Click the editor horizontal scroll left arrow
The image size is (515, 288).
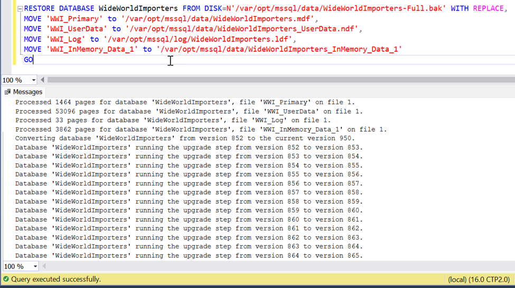pyautogui.click(x=42, y=80)
